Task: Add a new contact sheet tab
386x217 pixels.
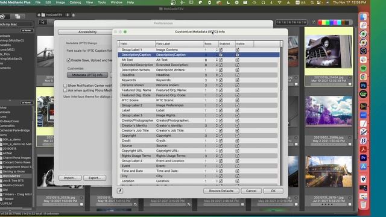Action: [x=73, y=15]
